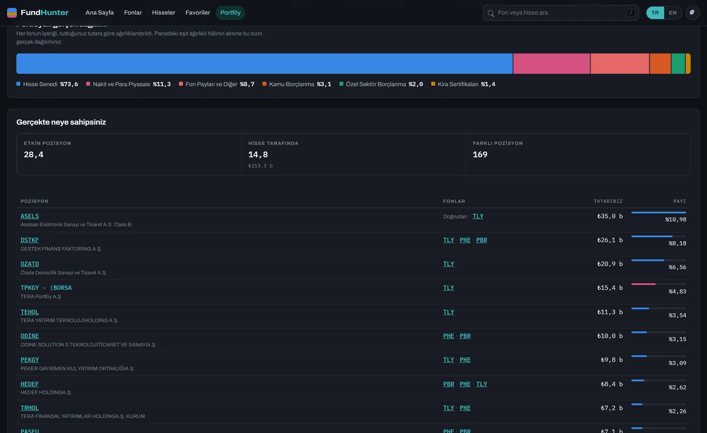Open the TRHOL position link

(30, 408)
